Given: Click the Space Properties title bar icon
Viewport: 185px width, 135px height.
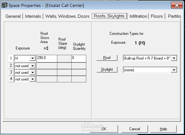Looking at the screenshot, I should (x=4, y=5).
